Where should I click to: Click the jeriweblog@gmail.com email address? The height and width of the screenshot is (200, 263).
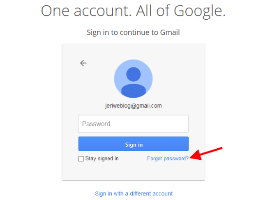[x=133, y=106]
